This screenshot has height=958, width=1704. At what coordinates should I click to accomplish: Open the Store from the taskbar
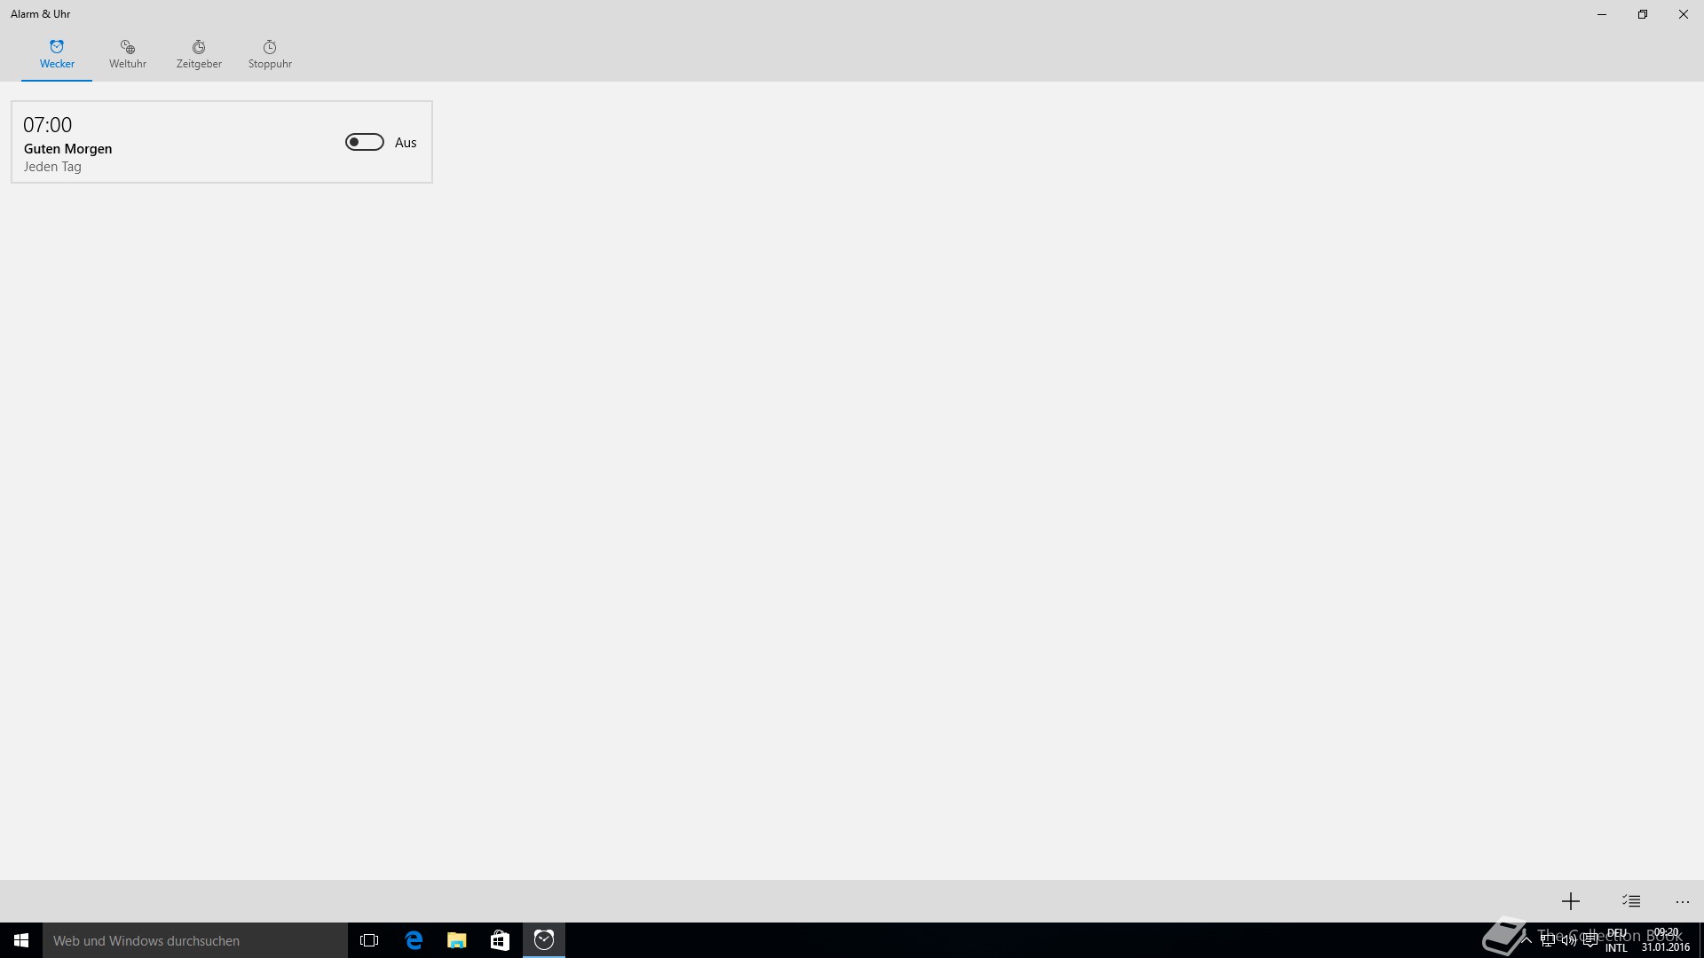(x=501, y=940)
